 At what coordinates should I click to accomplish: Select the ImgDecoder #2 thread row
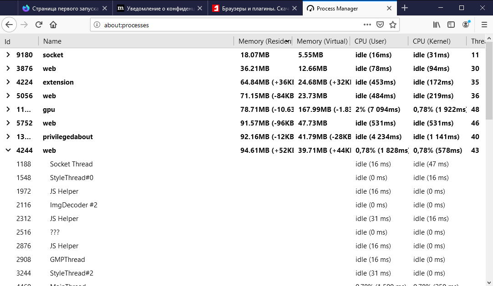[243, 205]
